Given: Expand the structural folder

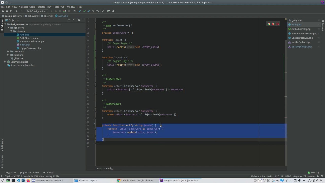Looking at the screenshot, I should [8, 55].
